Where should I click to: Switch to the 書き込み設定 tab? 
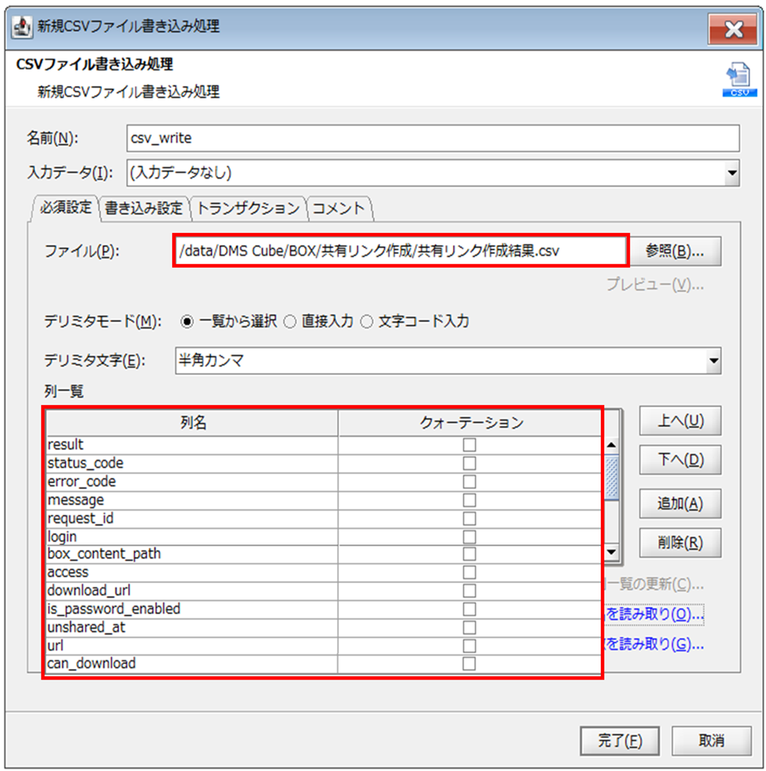coord(143,208)
